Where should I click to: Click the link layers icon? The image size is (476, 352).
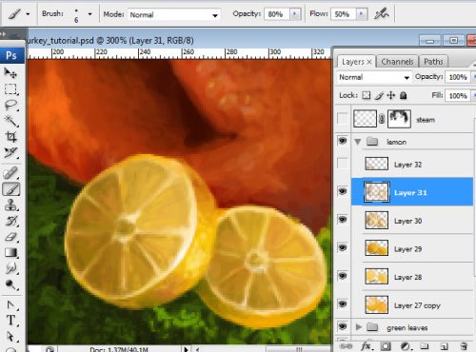(347, 346)
